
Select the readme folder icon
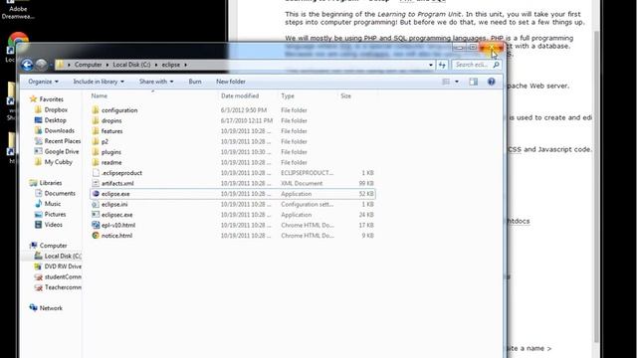point(96,162)
